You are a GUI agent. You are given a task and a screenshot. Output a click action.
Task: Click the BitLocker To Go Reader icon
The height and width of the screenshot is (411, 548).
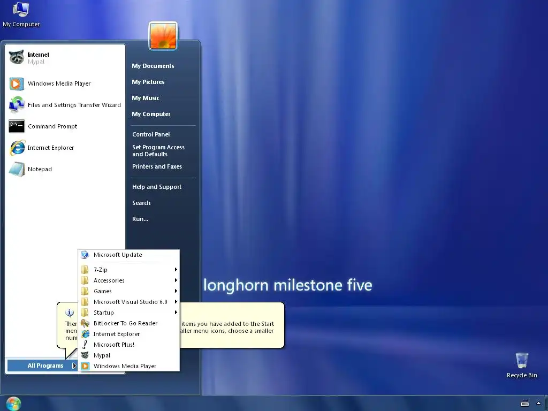(x=85, y=323)
